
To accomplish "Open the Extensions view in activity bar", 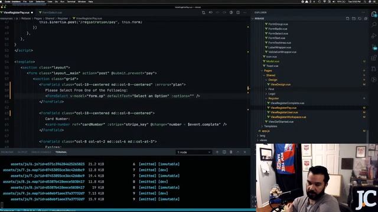I will (374, 58).
